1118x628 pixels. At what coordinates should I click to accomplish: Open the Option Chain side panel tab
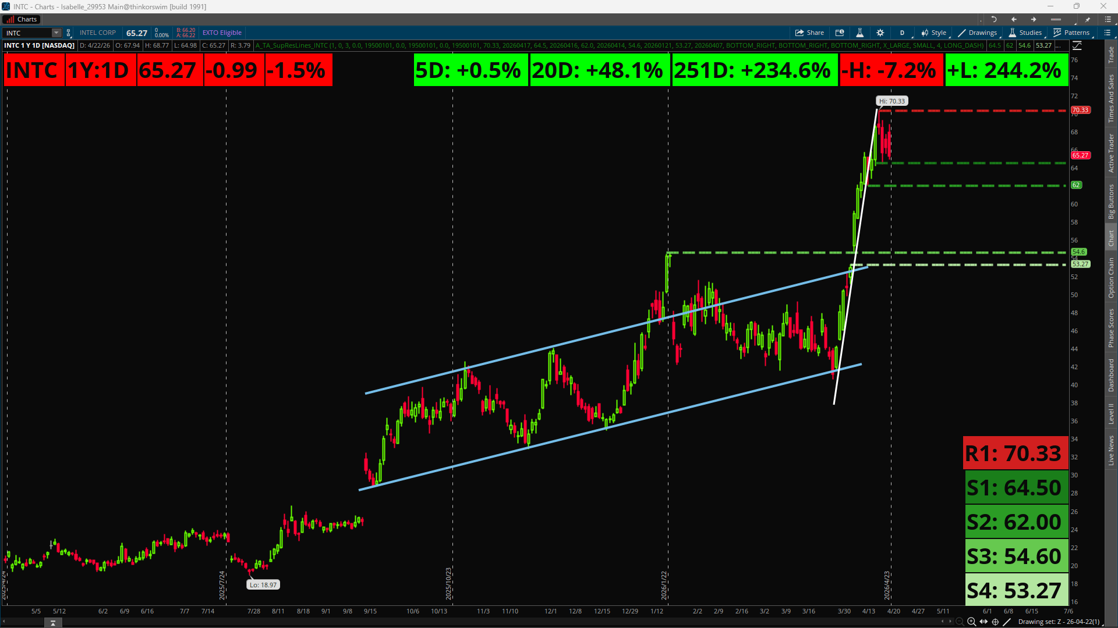pyautogui.click(x=1111, y=278)
